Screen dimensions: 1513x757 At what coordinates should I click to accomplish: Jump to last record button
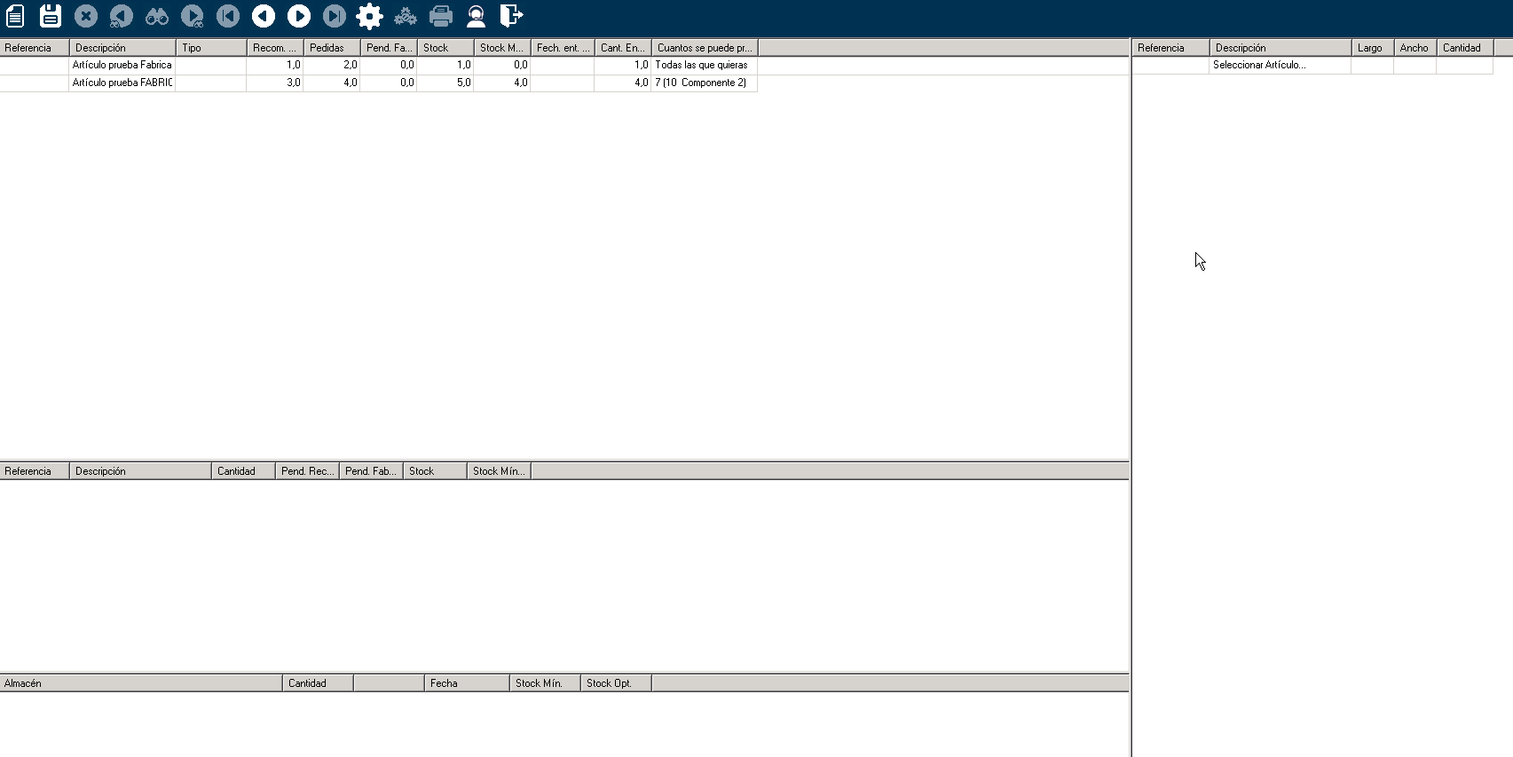click(x=335, y=16)
